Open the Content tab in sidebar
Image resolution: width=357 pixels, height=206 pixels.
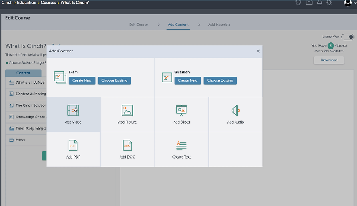[x=24, y=73]
